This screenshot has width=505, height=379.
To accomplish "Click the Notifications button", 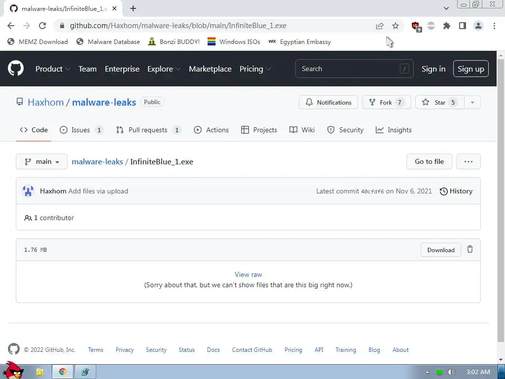I will pyautogui.click(x=328, y=103).
